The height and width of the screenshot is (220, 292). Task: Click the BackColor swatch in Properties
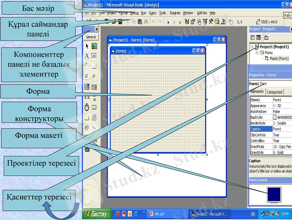274,117
